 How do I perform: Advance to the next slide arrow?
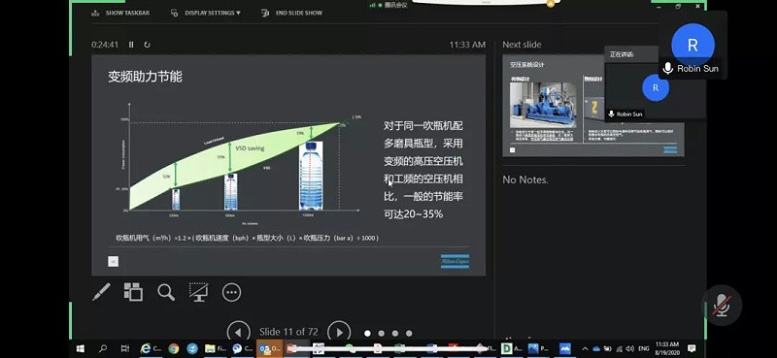point(339,333)
